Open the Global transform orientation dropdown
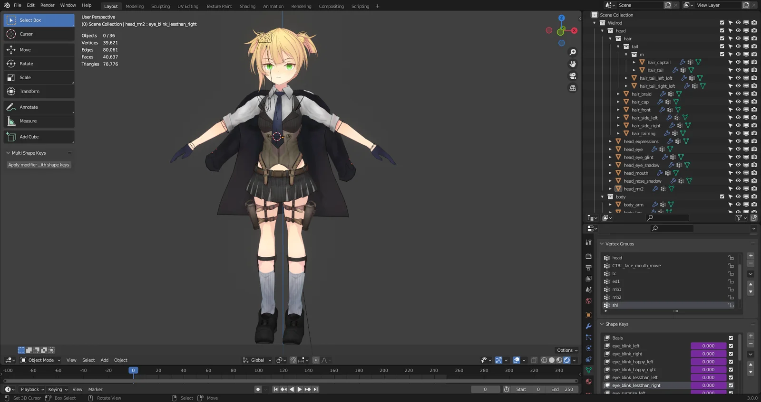This screenshot has height=402, width=761. tap(257, 360)
